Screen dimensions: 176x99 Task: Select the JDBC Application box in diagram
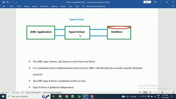(41, 32)
